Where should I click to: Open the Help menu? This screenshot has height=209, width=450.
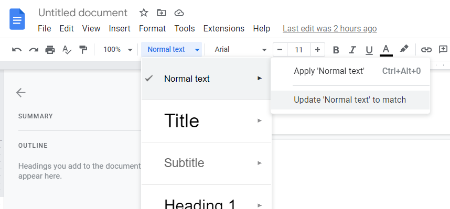(x=261, y=29)
